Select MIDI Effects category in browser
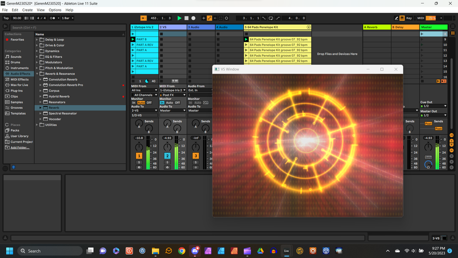 (19, 79)
